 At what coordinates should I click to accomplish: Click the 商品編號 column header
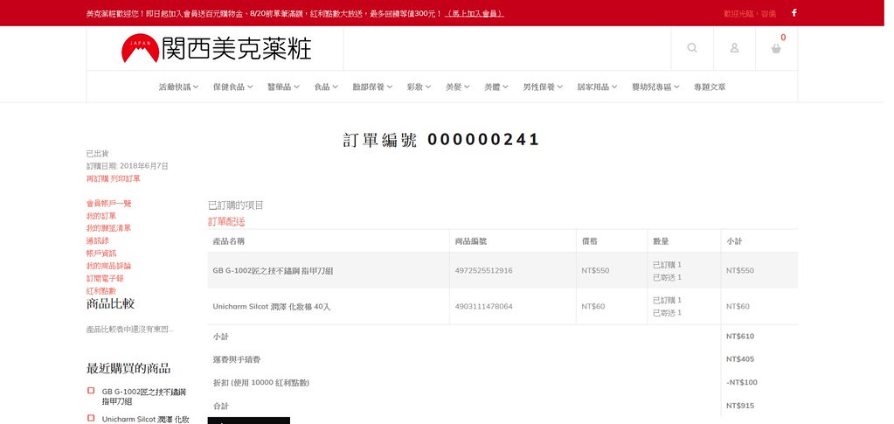(471, 241)
